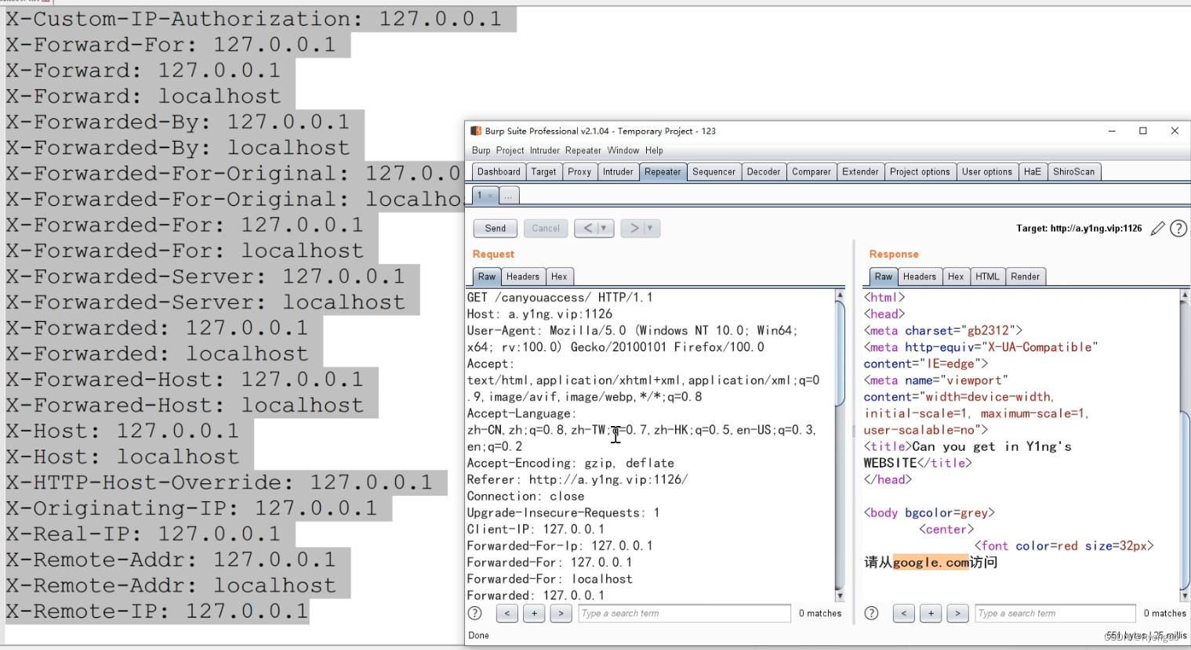Screen dimensions: 1191x650
Task: Click the Referer header line in request
Action: (577, 480)
